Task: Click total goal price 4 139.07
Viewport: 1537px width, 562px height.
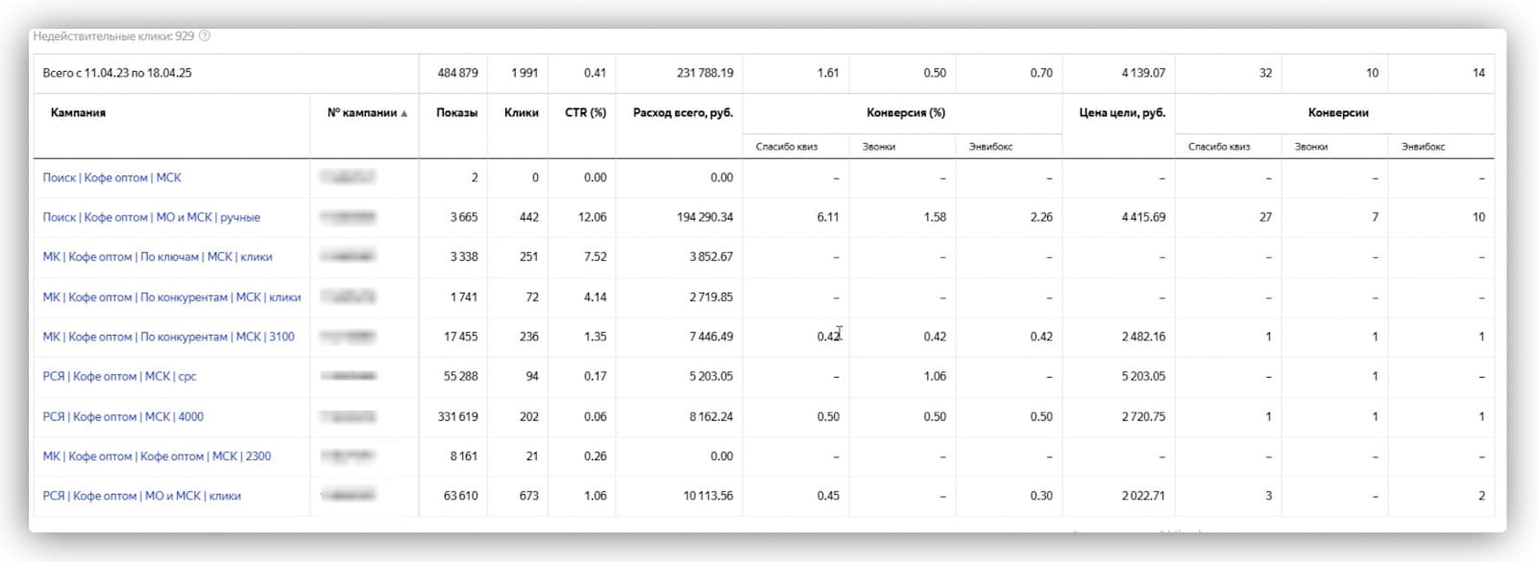Action: pos(1143,73)
